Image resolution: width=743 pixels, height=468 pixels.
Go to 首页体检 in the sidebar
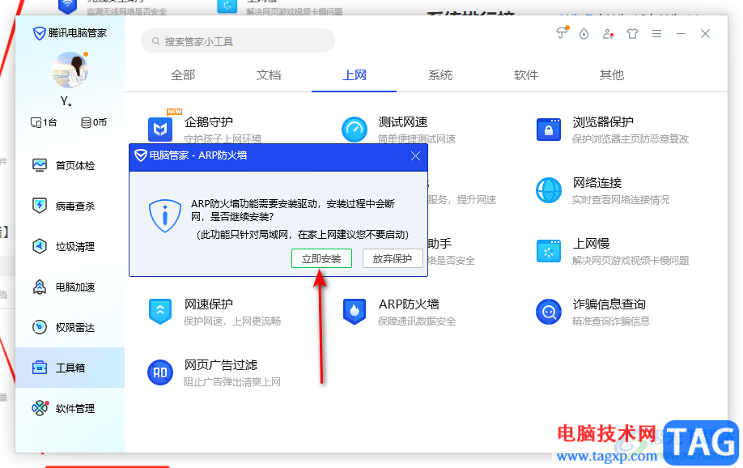[70, 165]
